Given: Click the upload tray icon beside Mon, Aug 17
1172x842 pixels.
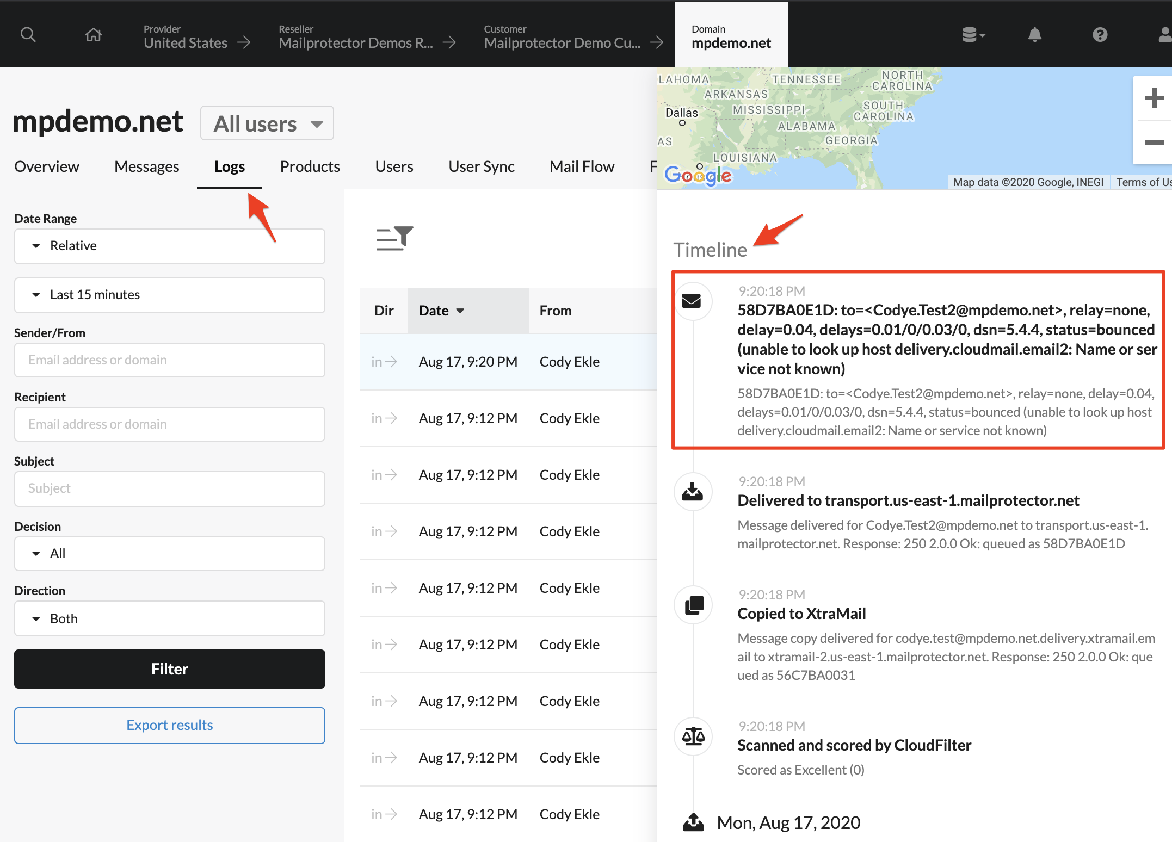Looking at the screenshot, I should [x=693, y=822].
